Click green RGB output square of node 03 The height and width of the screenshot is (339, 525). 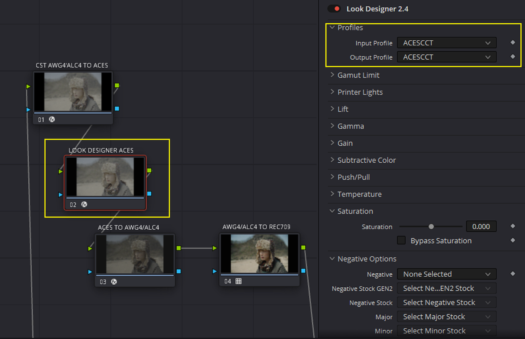[x=179, y=248]
